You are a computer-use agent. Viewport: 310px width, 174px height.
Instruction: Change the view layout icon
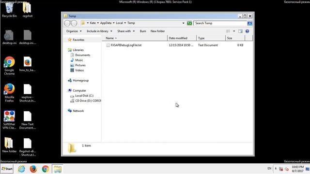[228, 31]
